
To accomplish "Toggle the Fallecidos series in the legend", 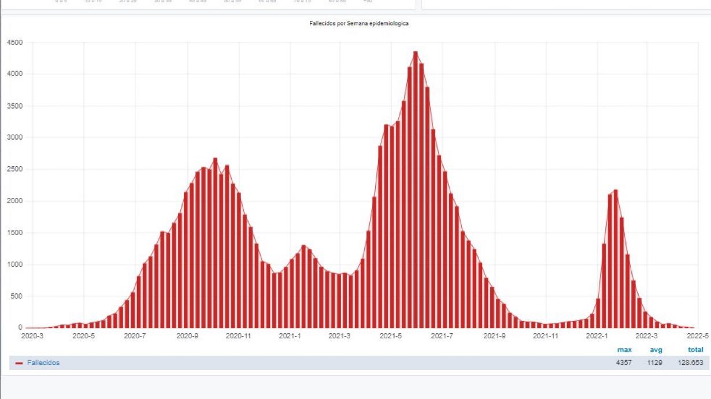I will click(x=43, y=363).
